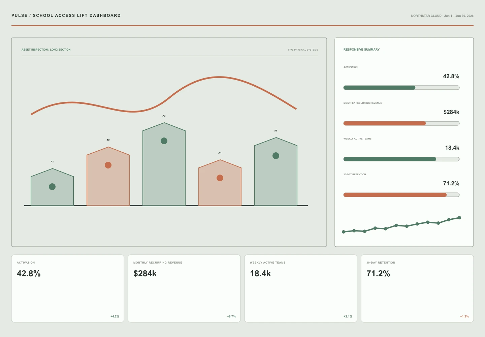485x337 pixels.
Task: Click the green dot inside asset A5
Action: click(x=276, y=156)
